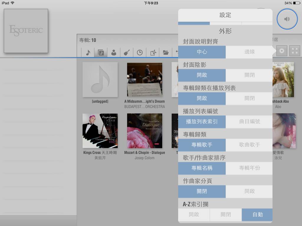Choose 邊緣 for cover caption alignment

[x=249, y=52]
